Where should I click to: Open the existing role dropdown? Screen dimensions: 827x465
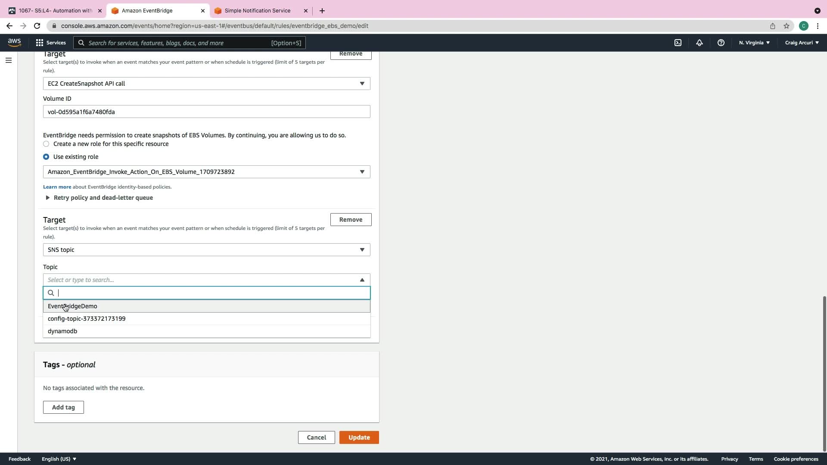tap(206, 172)
